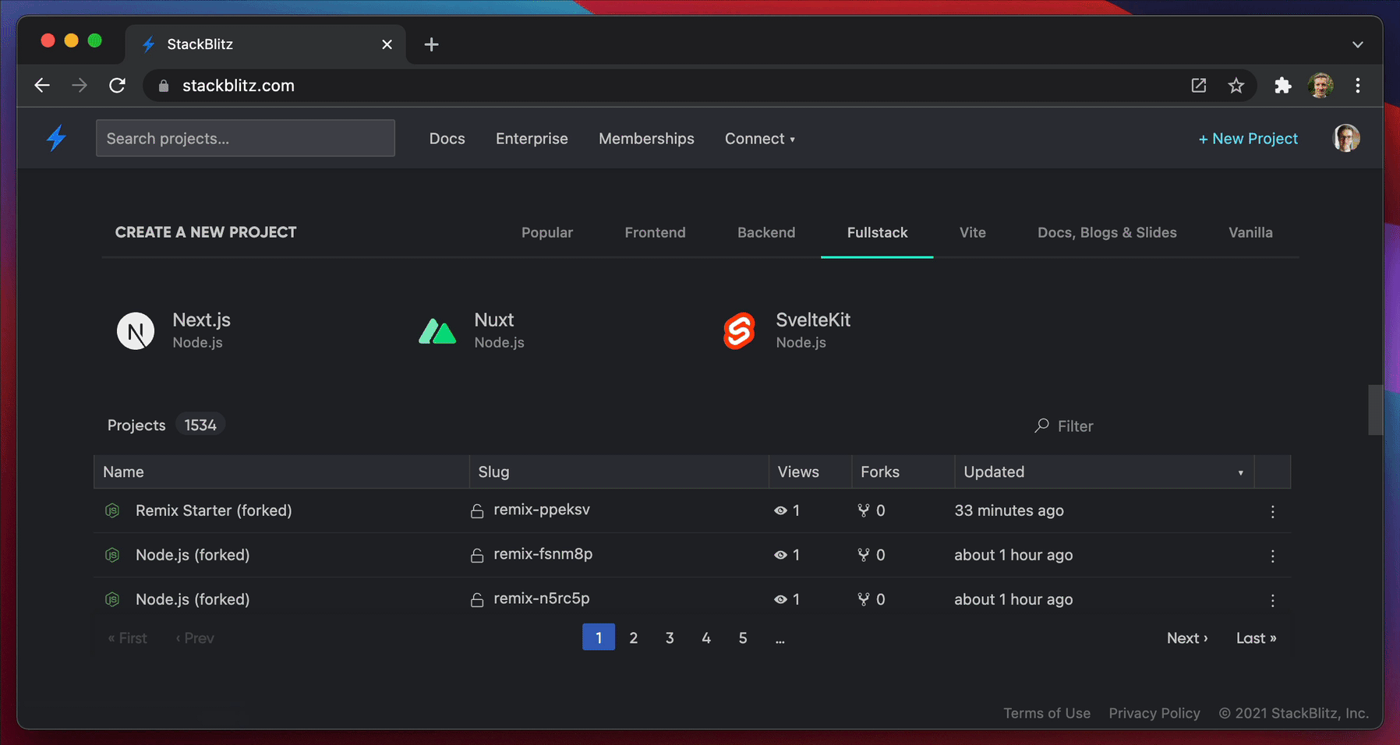Create a Next.js project via its logo

pyautogui.click(x=136, y=330)
